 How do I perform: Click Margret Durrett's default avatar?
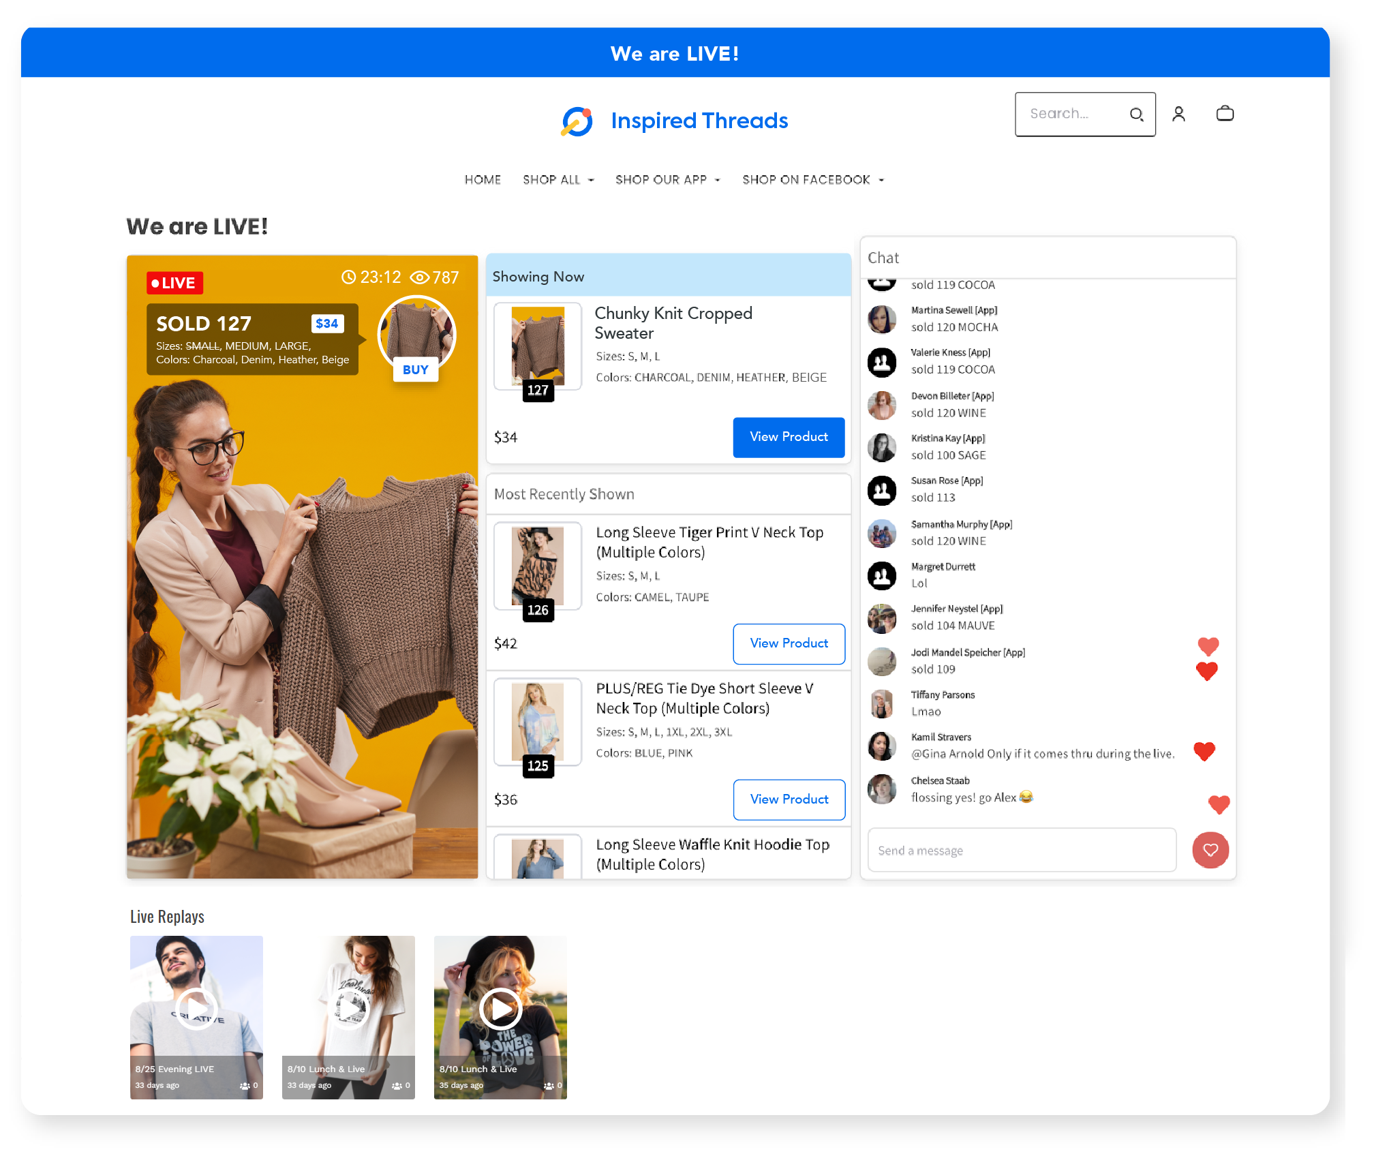(882, 576)
